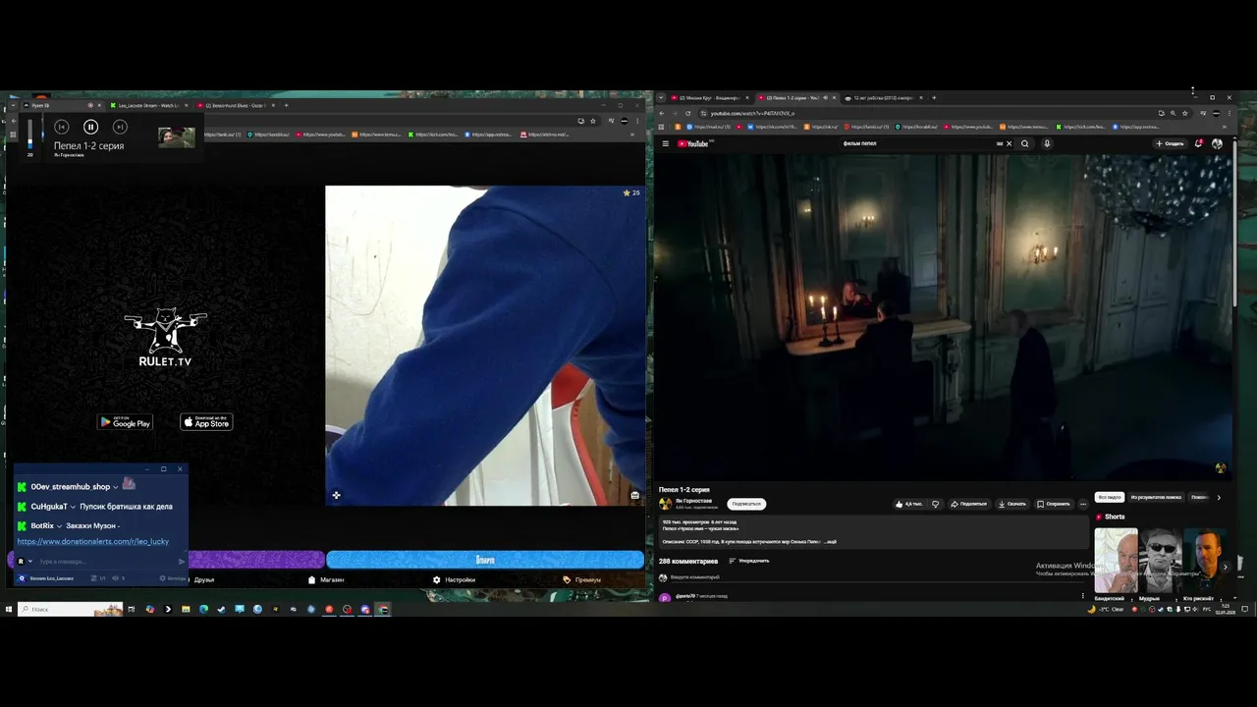The width and height of the screenshot is (1257, 707).
Task: Click the blue Start button below webcam
Action: [485, 560]
